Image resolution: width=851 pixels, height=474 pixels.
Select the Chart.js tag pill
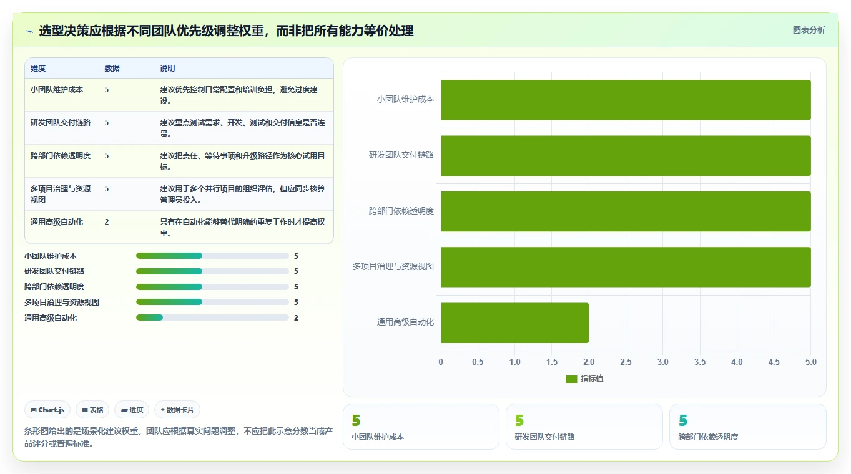coord(47,410)
